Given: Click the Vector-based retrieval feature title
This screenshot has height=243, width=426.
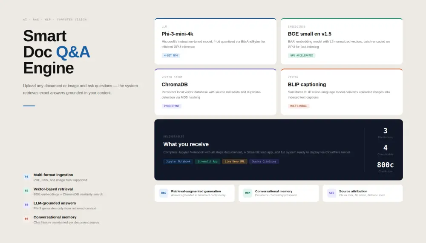Looking at the screenshot, I should point(53,189).
